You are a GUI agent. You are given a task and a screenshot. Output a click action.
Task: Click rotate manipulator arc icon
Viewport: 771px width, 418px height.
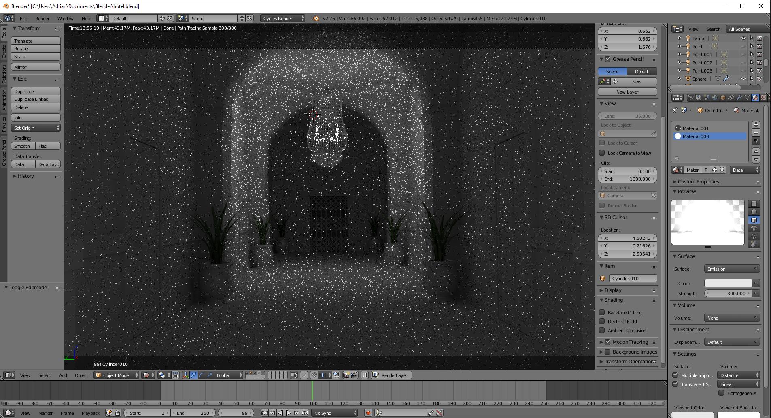202,375
